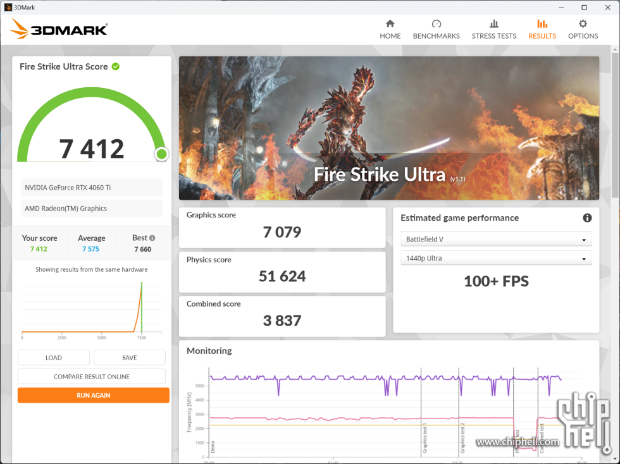Click COMPARE RESULT ONLINE
Screen dimensions: 620x464
click(x=91, y=377)
